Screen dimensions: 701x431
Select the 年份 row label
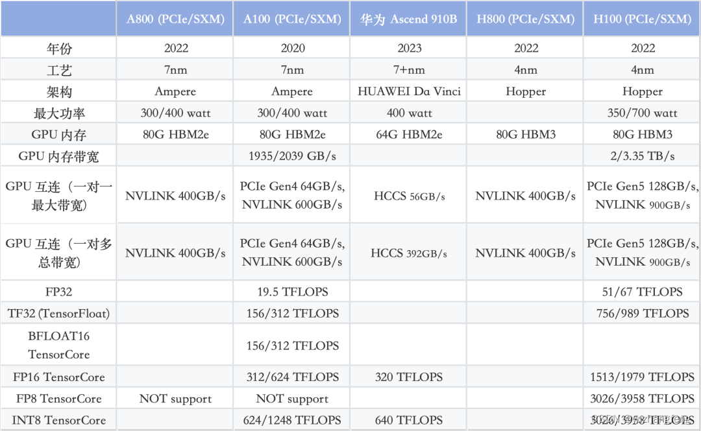coord(59,48)
